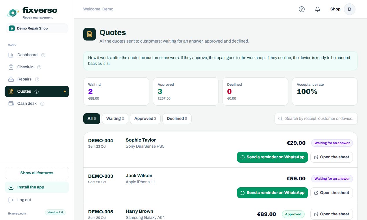The height and width of the screenshot is (220, 367).
Task: Click help icon next to Cash desk
Action: [x=42, y=104]
